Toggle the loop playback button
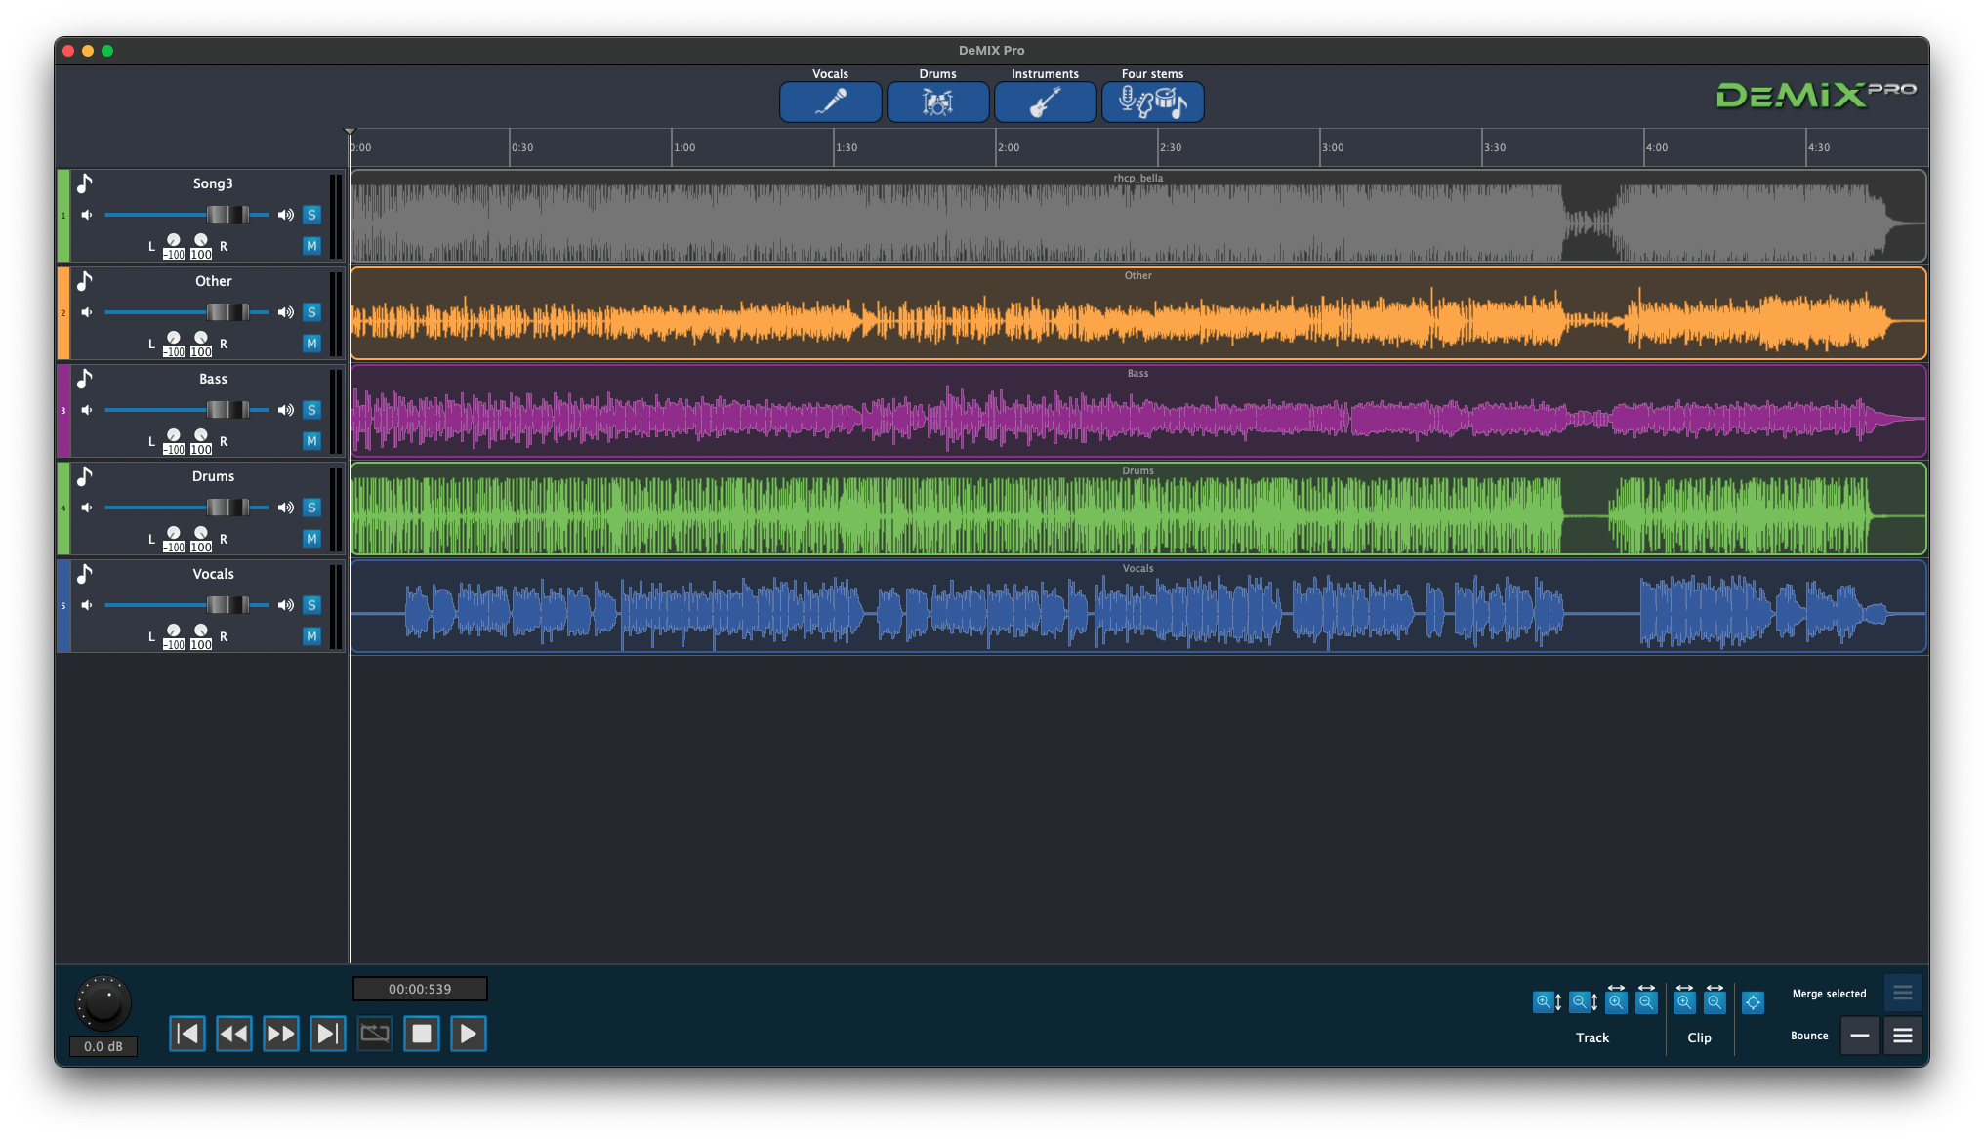 point(375,1034)
